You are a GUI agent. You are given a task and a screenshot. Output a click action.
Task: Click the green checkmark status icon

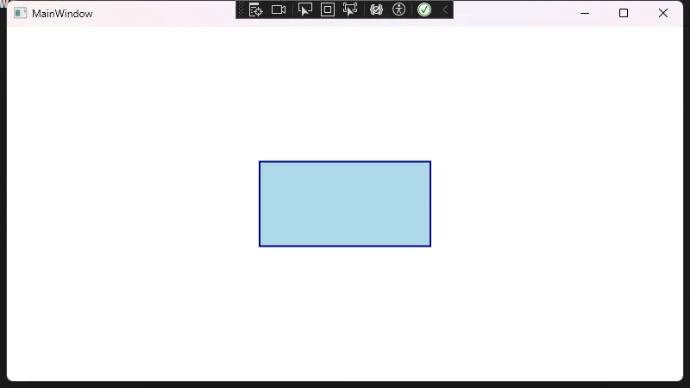tap(424, 9)
